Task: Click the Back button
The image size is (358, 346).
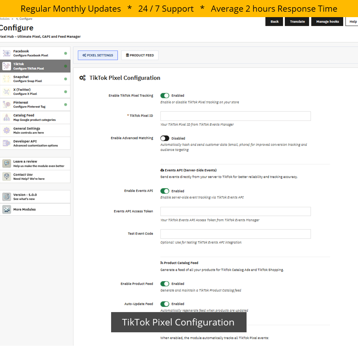Action: pos(274,22)
